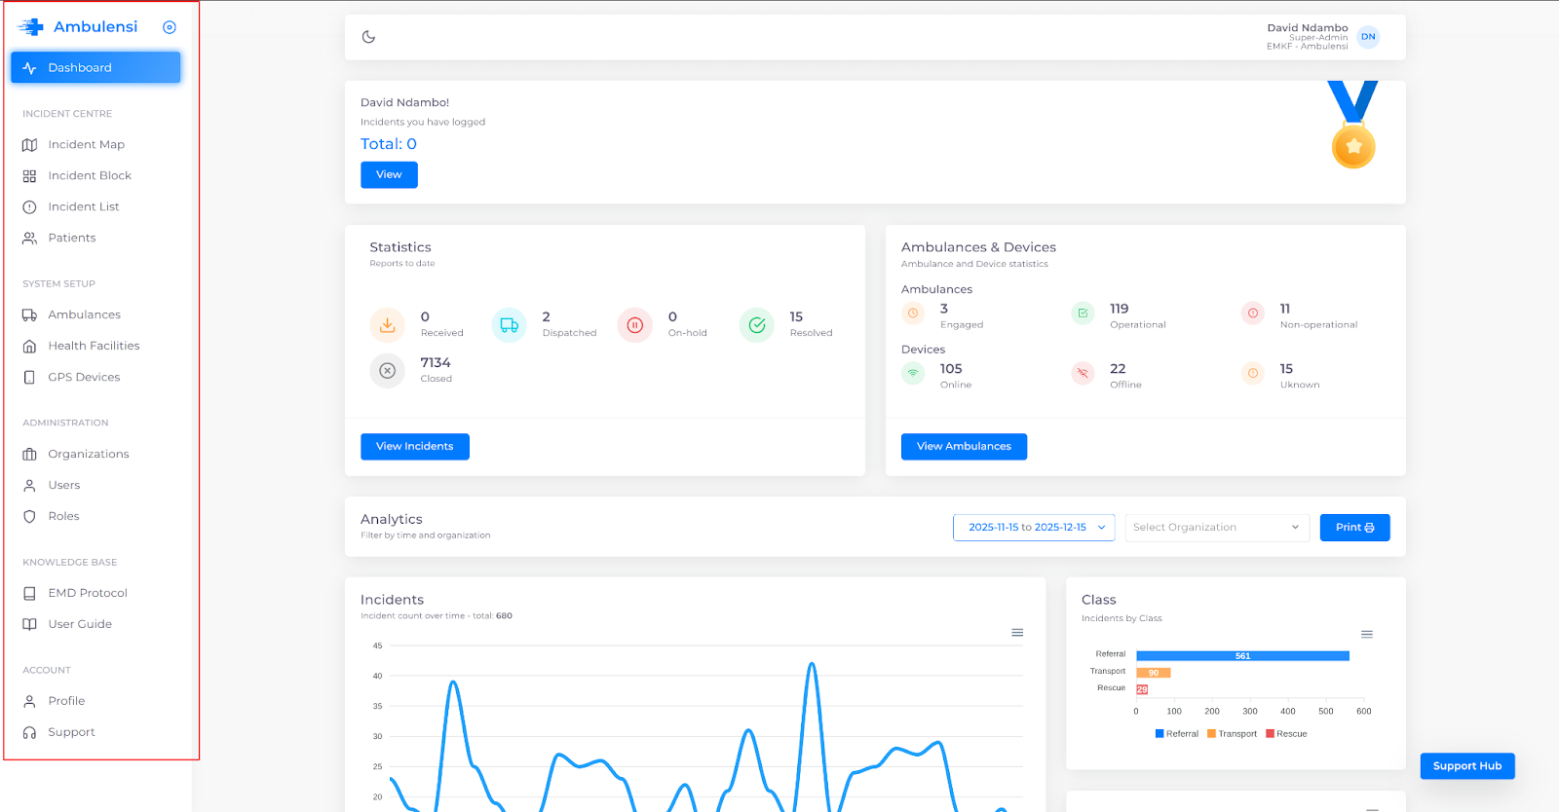Select Dashboard in the sidebar
Screen dimensions: 1559x812
pos(95,68)
